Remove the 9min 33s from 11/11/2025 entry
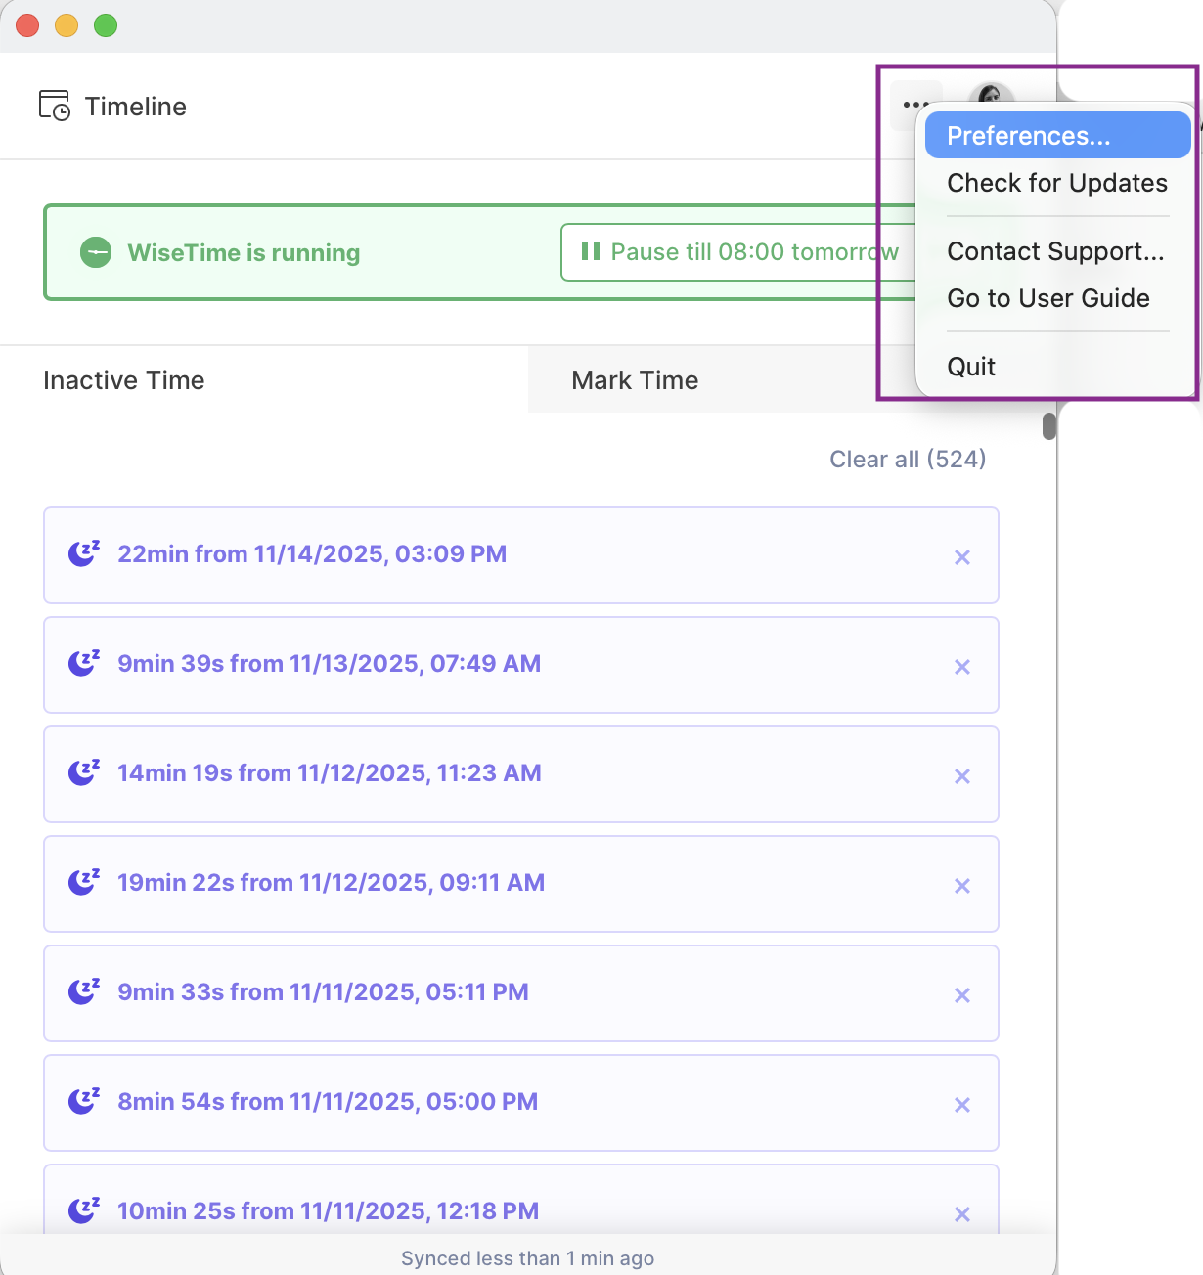 click(x=962, y=995)
